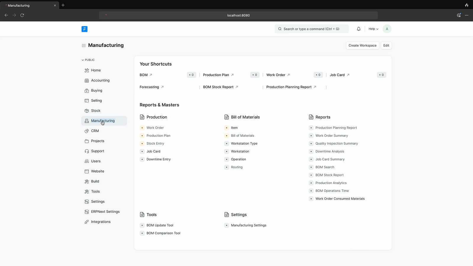The width and height of the screenshot is (473, 266).
Task: Open the BOM Stock Report shortcut
Action: tap(218, 87)
